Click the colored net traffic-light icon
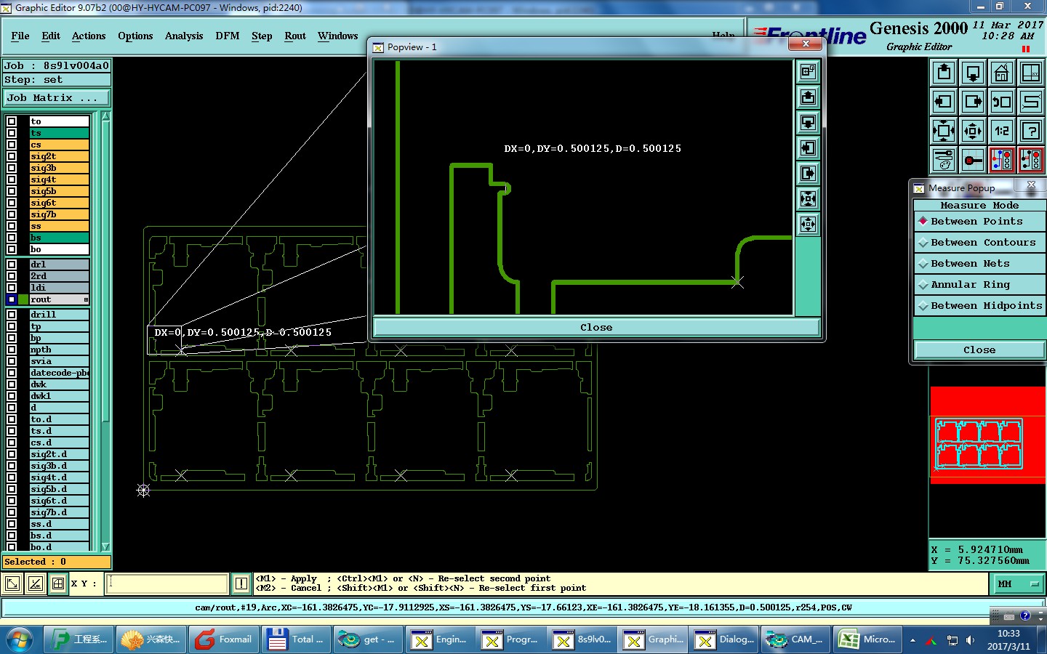 tap(1002, 160)
